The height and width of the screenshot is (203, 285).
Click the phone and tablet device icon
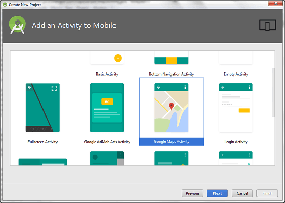[267, 25]
